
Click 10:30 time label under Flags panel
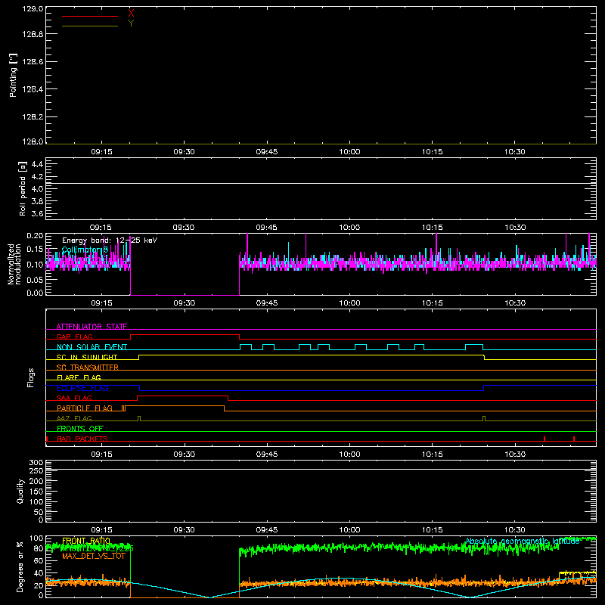point(515,455)
